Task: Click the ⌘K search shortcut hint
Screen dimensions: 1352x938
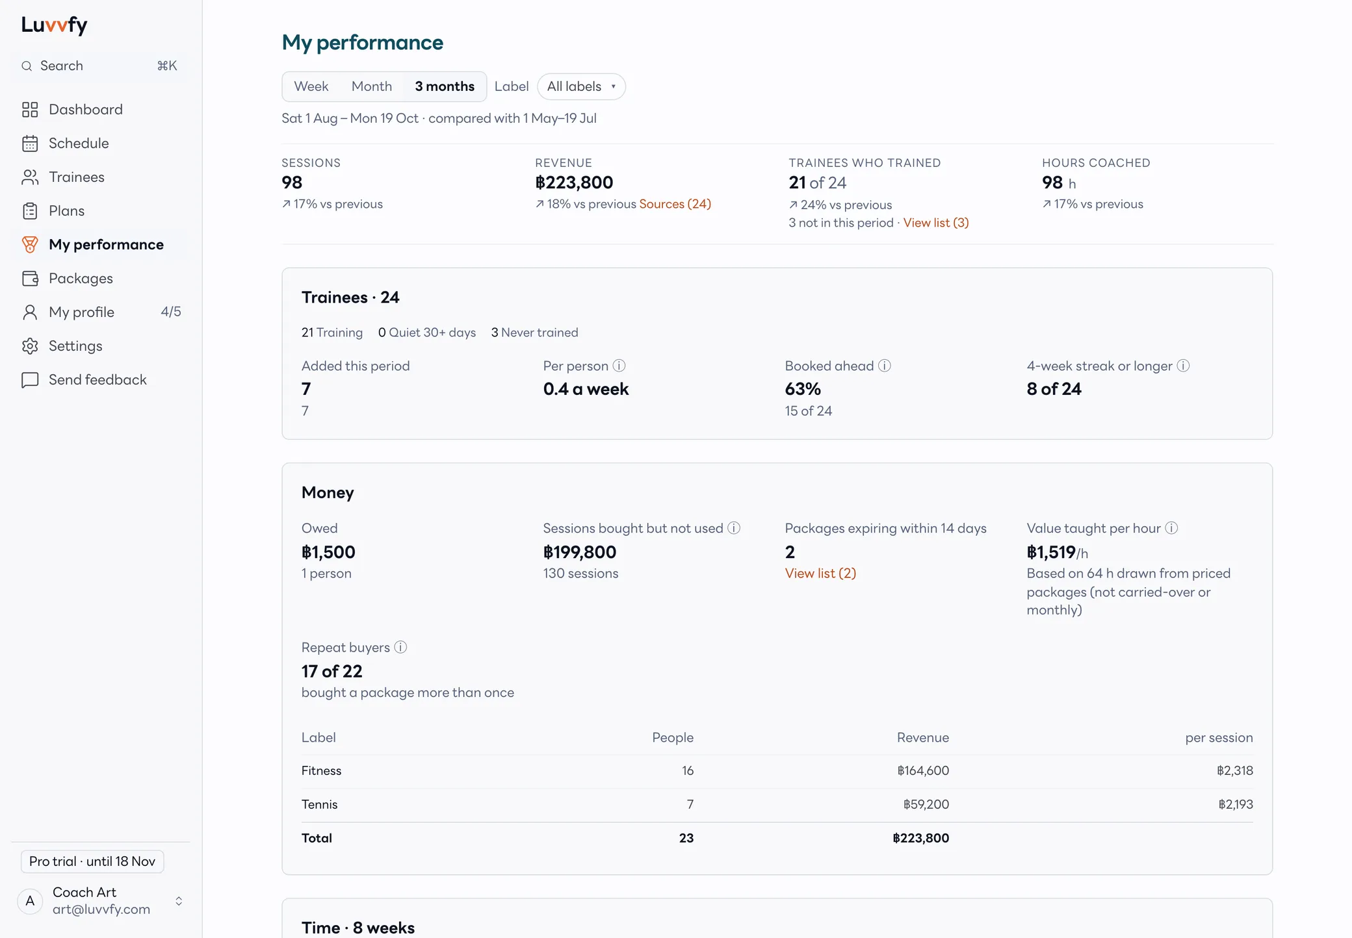Action: (167, 66)
